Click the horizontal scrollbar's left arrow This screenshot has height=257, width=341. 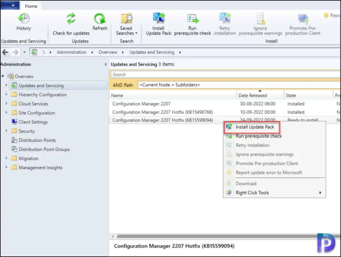point(113,236)
